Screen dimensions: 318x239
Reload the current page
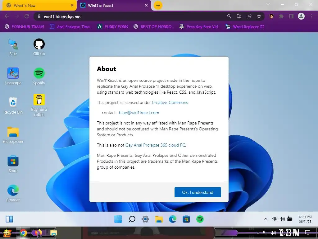(27, 16)
